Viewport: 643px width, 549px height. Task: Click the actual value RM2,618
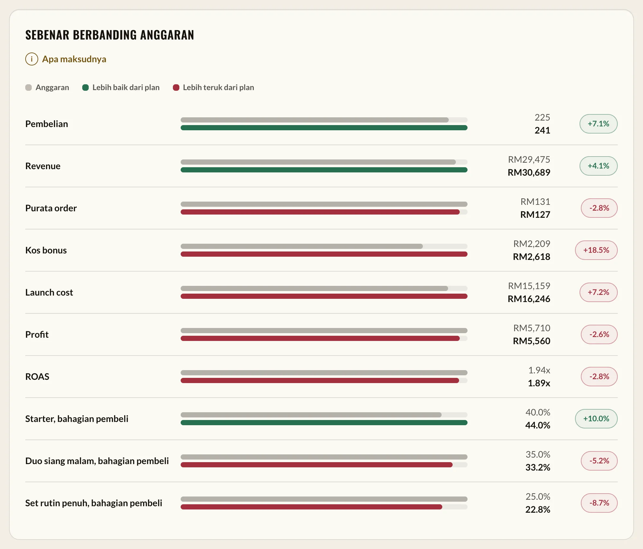[532, 257]
